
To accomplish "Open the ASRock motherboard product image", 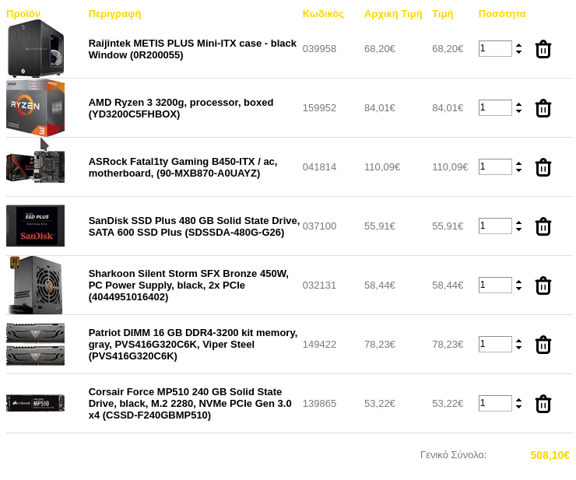I will coord(35,166).
